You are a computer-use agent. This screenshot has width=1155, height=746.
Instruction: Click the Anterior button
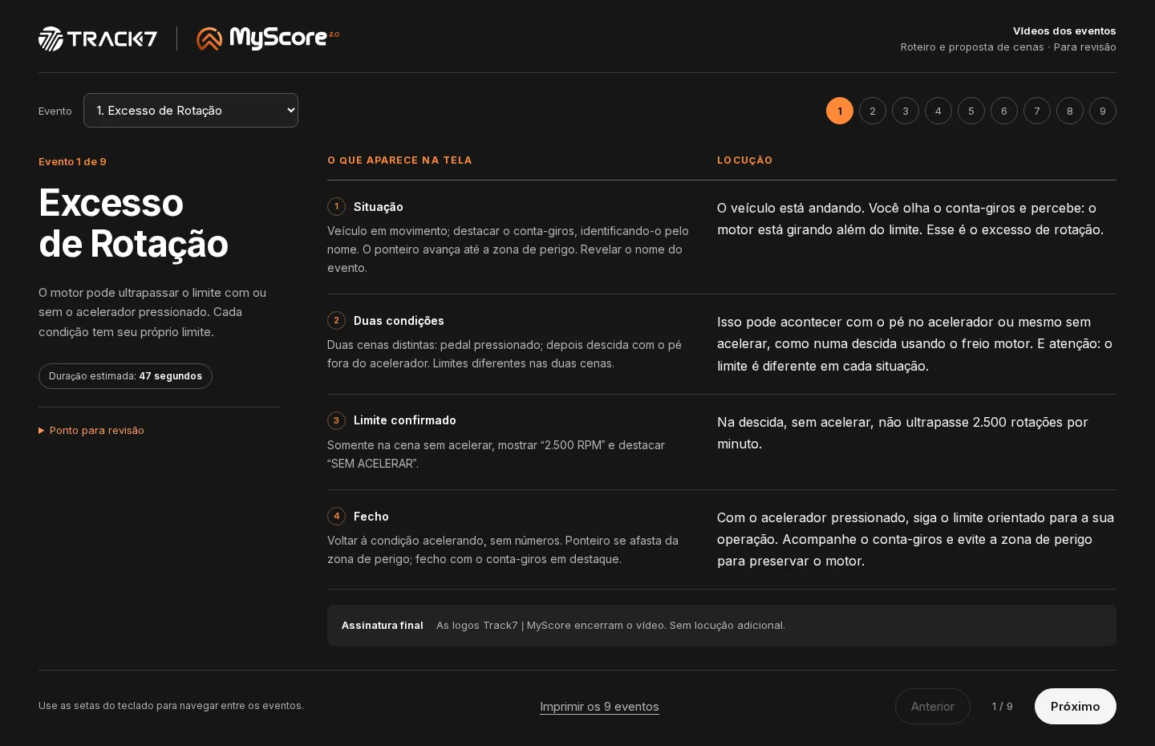[x=933, y=707]
